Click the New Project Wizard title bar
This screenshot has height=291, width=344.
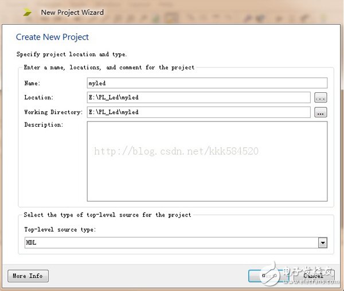172,12
